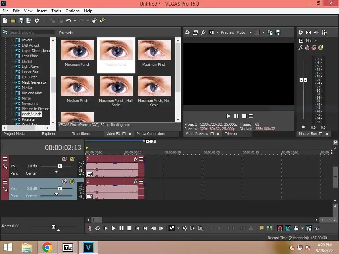Viewport: 339px width, 254px height.
Task: Open Master bus automation settings icon
Action: (307, 48)
